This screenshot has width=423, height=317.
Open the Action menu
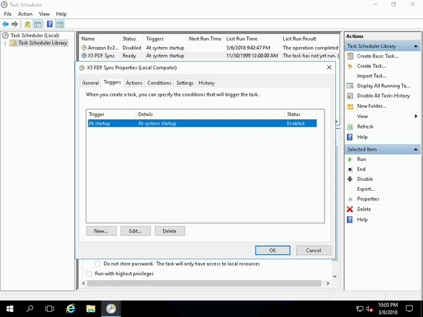click(x=25, y=14)
